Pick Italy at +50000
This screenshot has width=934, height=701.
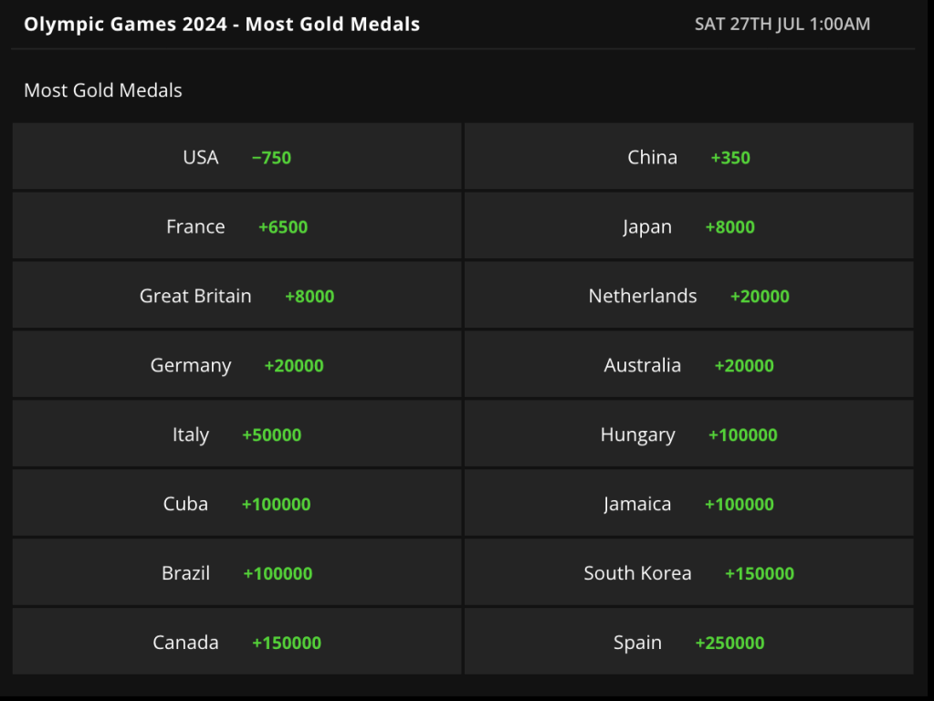(x=237, y=434)
